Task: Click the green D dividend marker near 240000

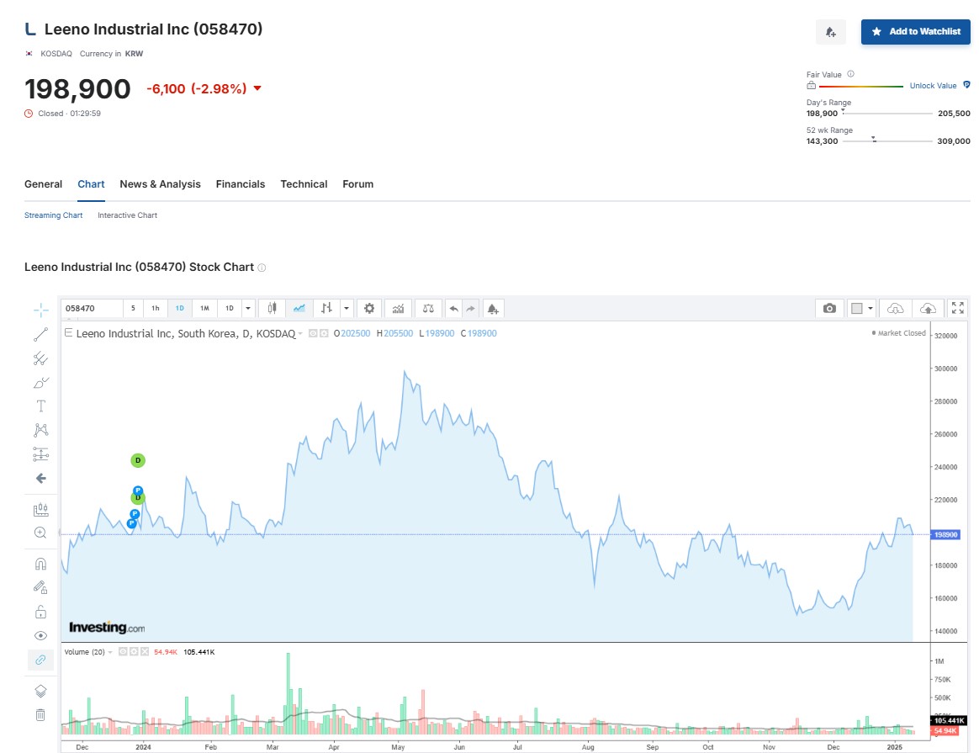Action: coord(138,461)
